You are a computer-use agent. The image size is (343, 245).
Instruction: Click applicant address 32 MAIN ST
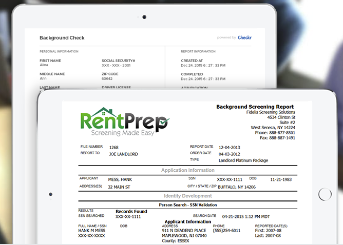pyautogui.click(x=119, y=187)
